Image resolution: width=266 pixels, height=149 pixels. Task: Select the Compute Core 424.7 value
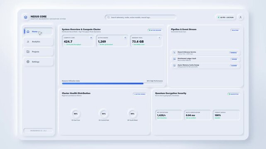(x=68, y=41)
